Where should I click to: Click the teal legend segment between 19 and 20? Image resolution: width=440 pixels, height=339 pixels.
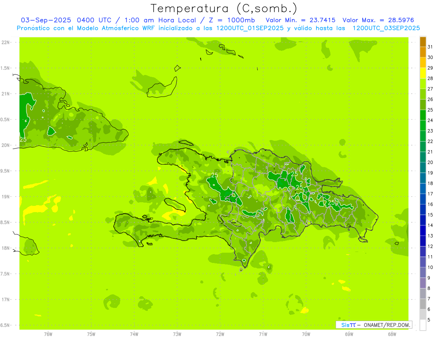click(423, 168)
